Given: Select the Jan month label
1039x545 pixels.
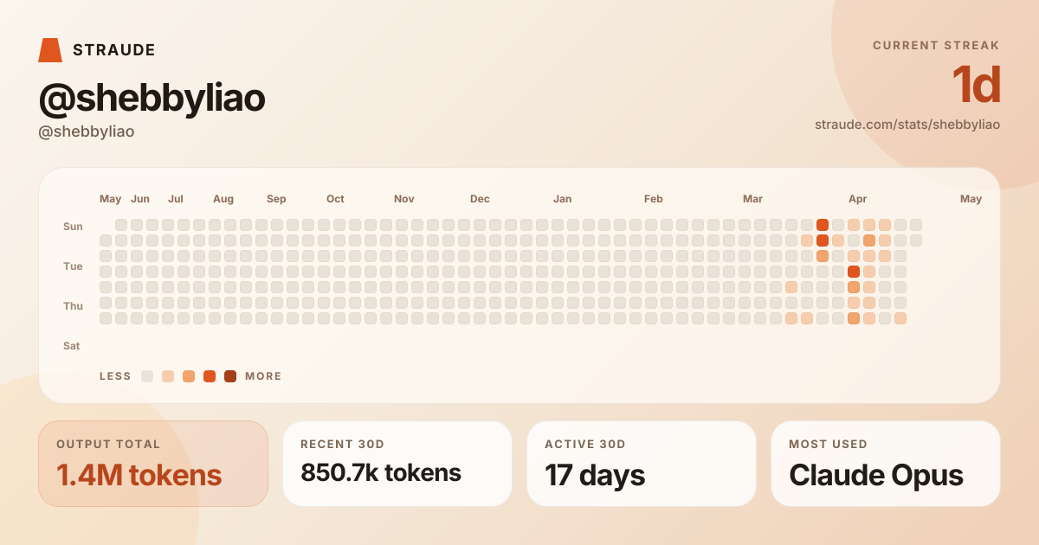Looking at the screenshot, I should [562, 199].
